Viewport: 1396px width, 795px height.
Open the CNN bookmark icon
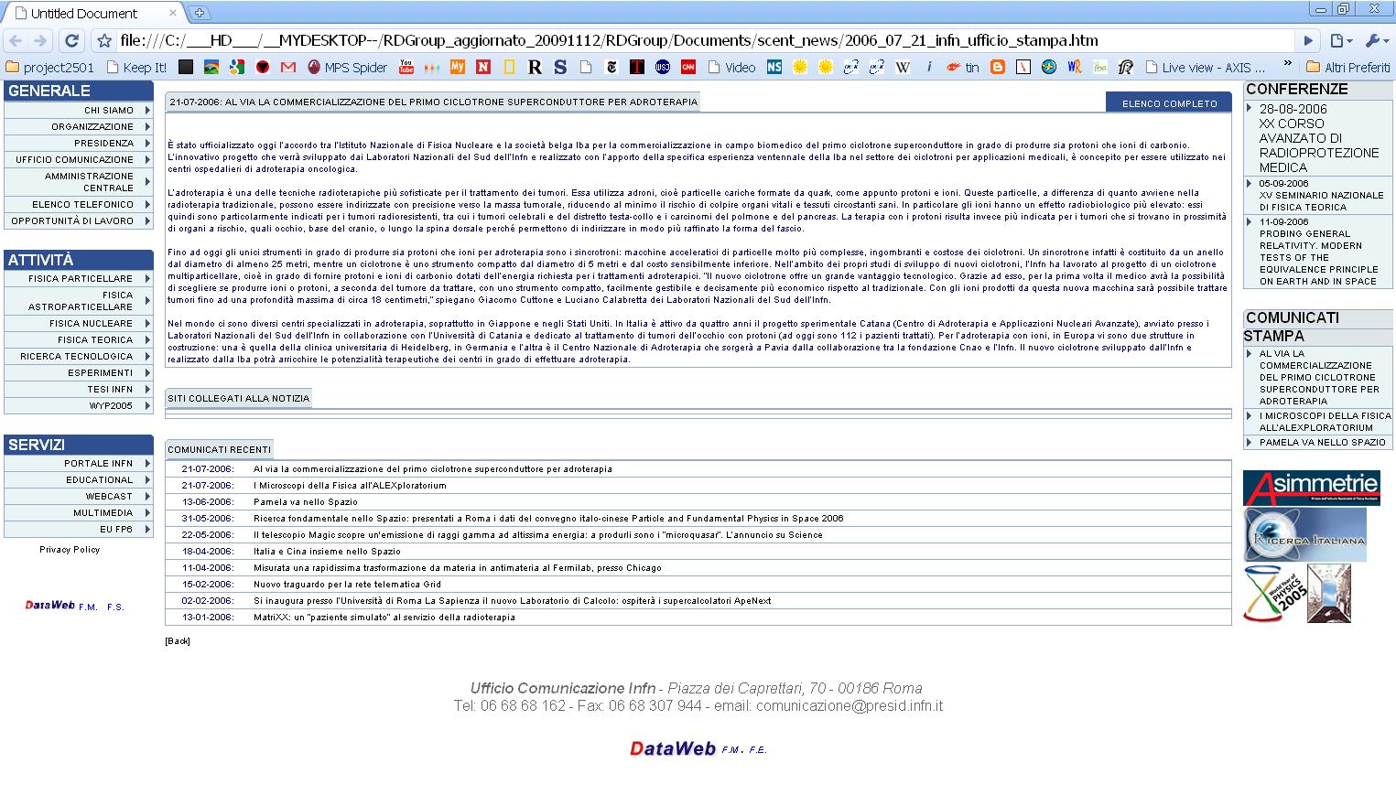point(688,67)
